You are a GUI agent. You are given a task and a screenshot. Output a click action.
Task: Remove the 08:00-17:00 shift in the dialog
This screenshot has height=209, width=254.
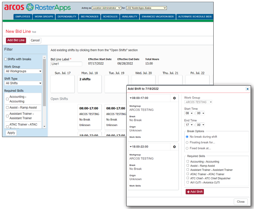(174, 98)
